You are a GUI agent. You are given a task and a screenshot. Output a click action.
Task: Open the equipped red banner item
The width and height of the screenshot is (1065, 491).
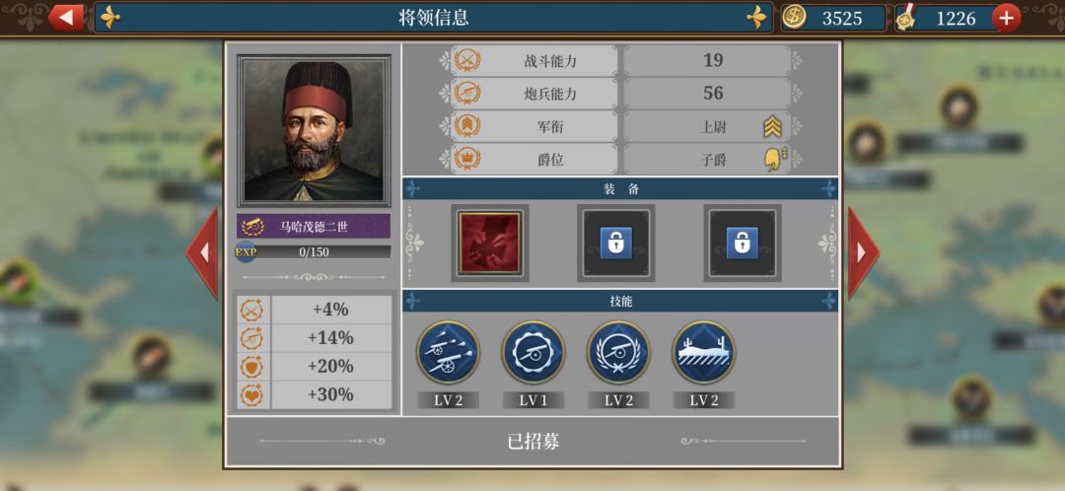(x=490, y=243)
